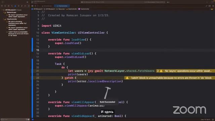The width and height of the screenshot is (215, 121).
Task: Collapse the ViewController issues group
Action: [x=4, y=19]
